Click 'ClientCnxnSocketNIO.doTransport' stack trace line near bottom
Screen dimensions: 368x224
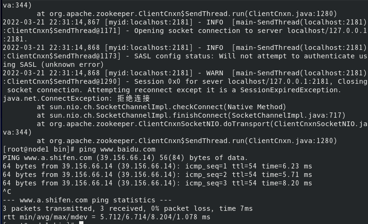202,124
